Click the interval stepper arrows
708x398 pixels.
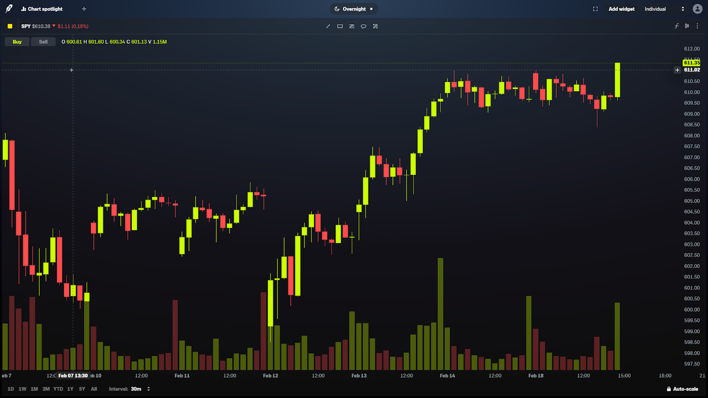148,389
